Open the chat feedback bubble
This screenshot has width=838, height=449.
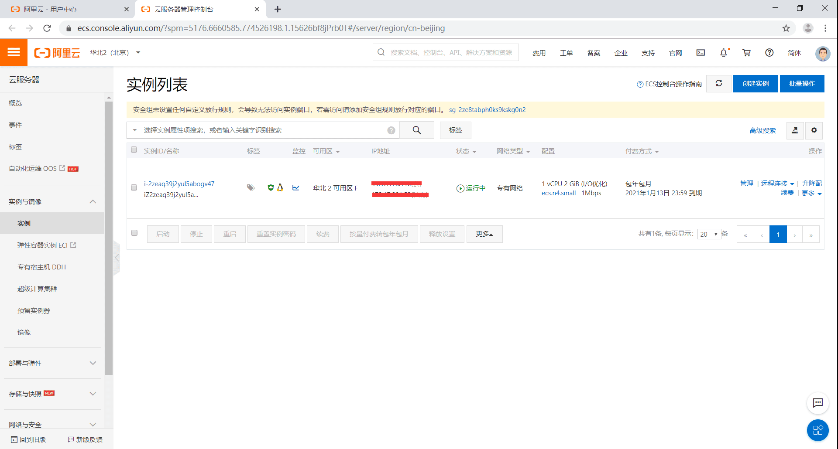[818, 403]
